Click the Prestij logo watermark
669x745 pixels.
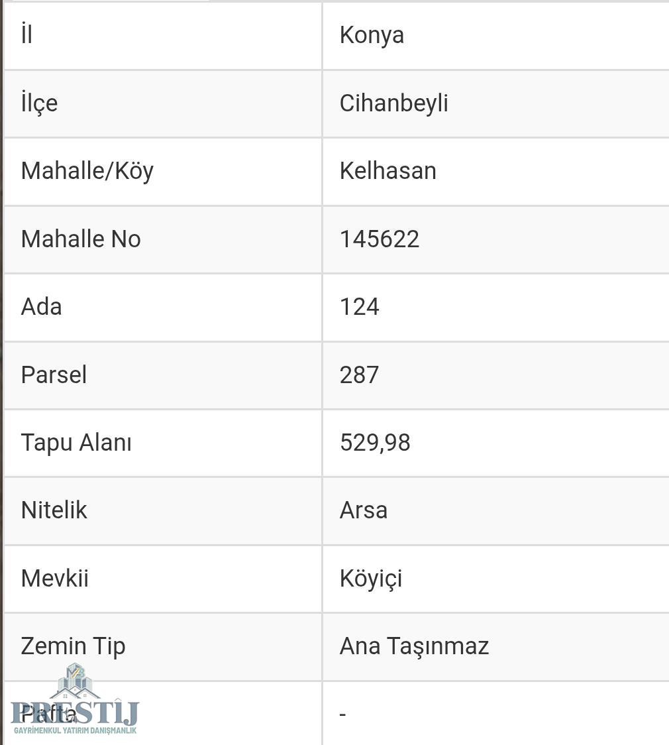click(x=75, y=699)
